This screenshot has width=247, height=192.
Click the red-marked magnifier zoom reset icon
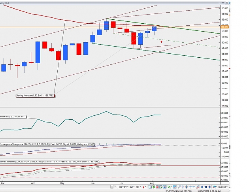(198, 187)
